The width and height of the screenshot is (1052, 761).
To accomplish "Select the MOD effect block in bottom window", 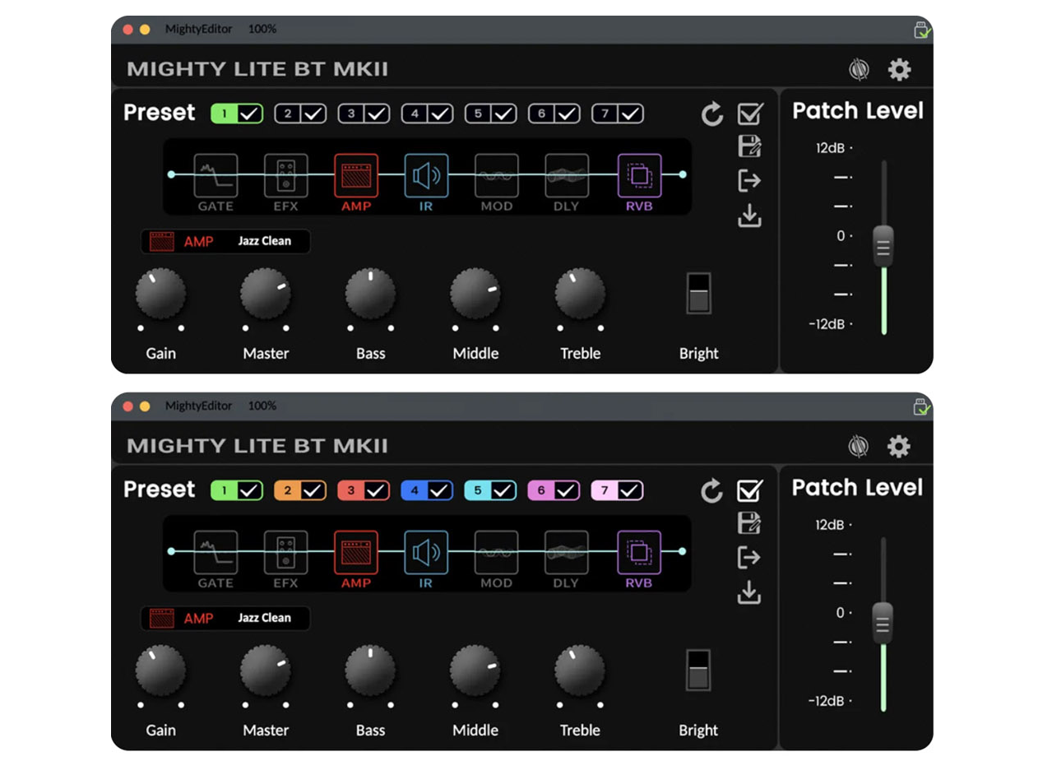I will pos(496,552).
